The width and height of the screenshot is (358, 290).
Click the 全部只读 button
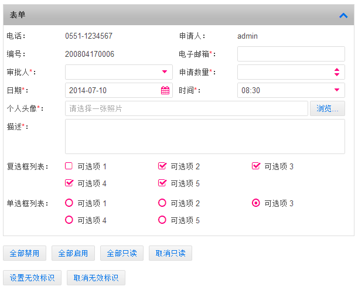pos(122,253)
